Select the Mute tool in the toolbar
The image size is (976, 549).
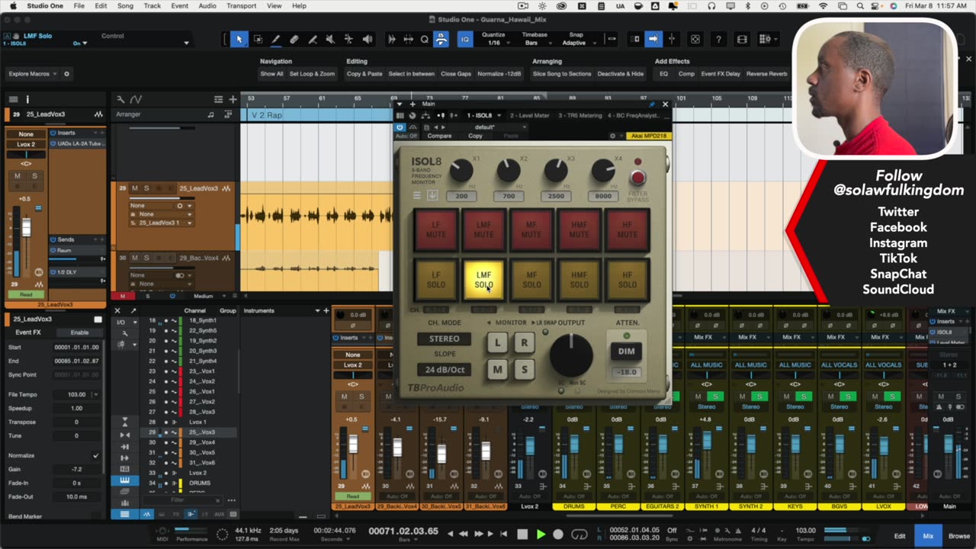pos(330,39)
